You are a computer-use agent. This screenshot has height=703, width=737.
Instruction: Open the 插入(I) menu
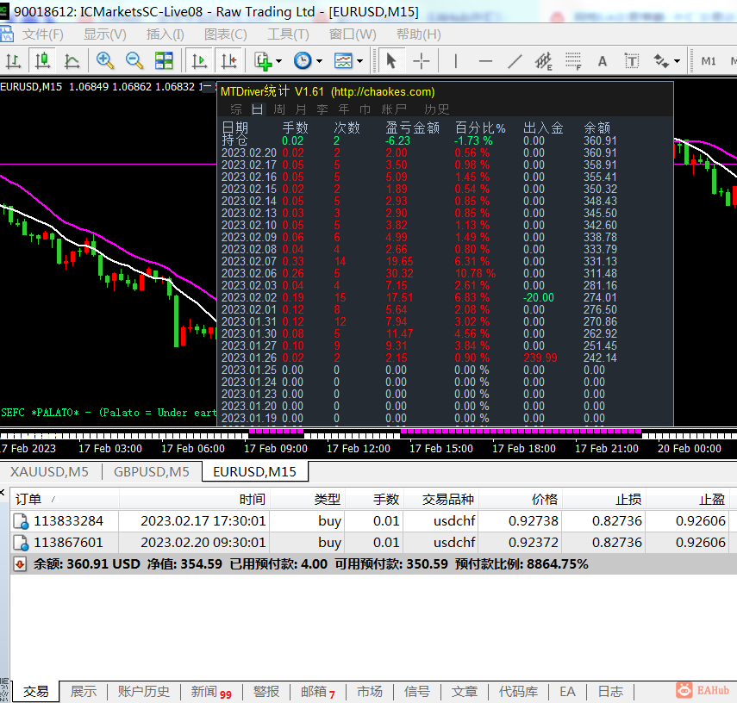click(x=165, y=34)
